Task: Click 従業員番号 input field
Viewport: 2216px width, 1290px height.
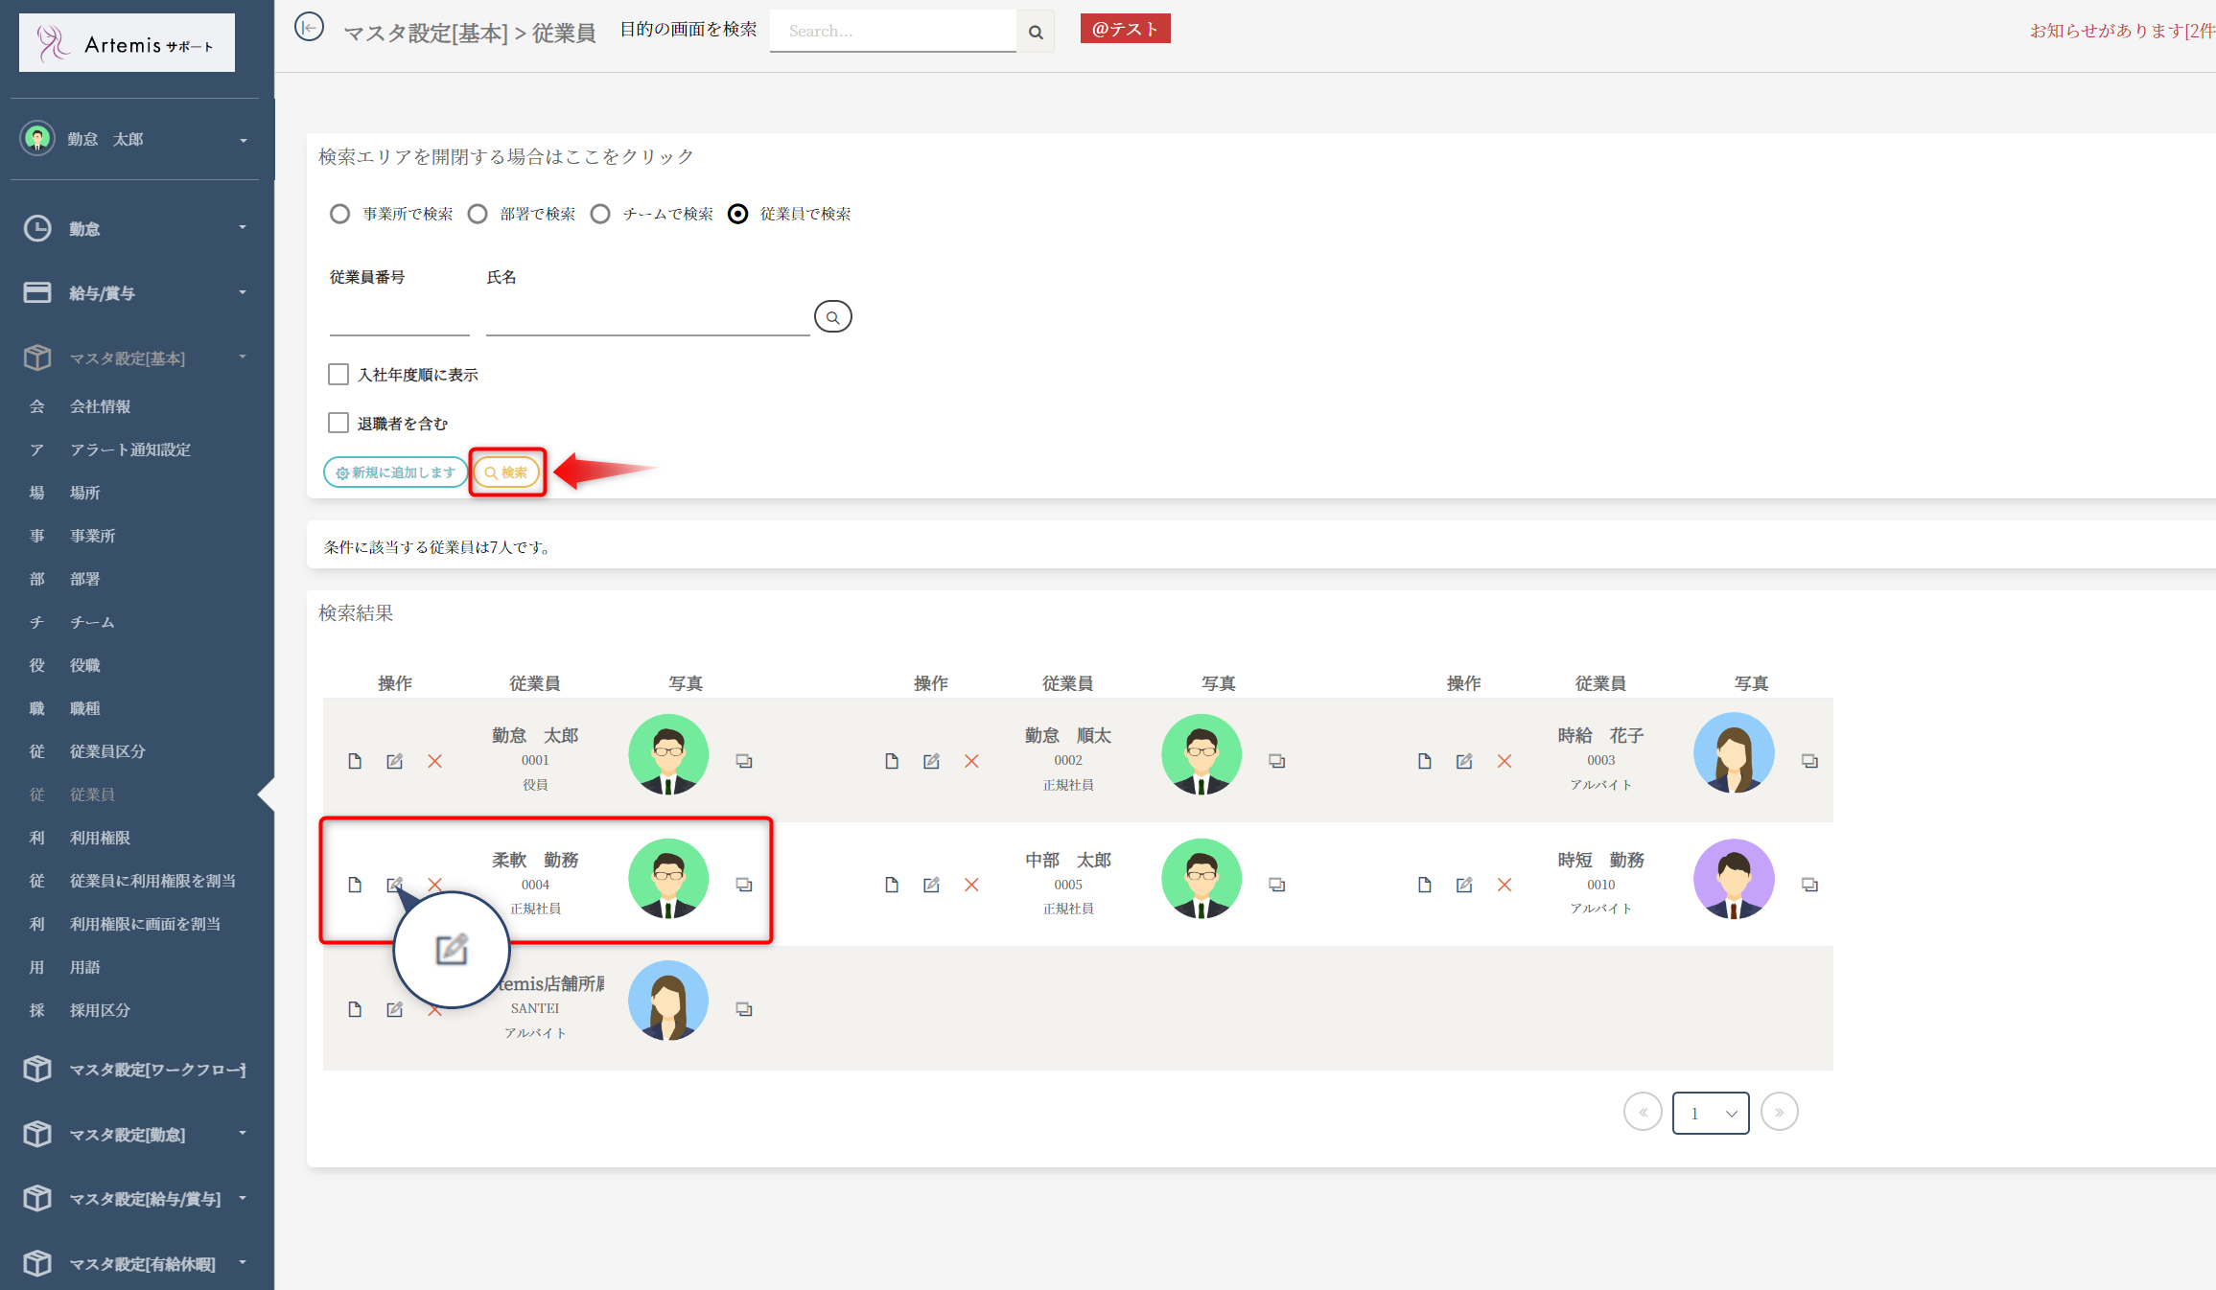Action: coord(399,320)
